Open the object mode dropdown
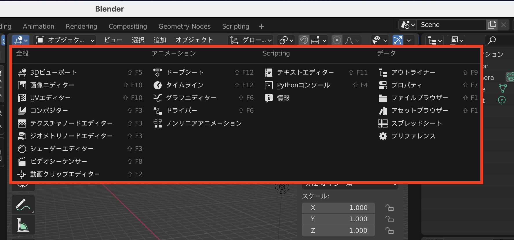This screenshot has height=240, width=514. pos(65,40)
